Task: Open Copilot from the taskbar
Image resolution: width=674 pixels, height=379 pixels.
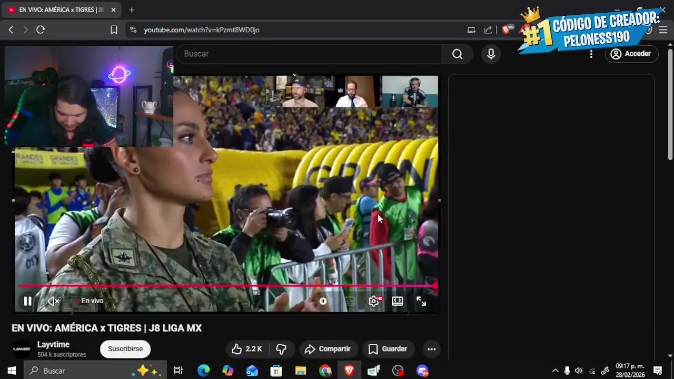Action: (227, 371)
